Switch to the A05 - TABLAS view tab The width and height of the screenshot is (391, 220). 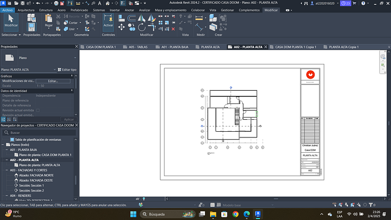click(138, 47)
